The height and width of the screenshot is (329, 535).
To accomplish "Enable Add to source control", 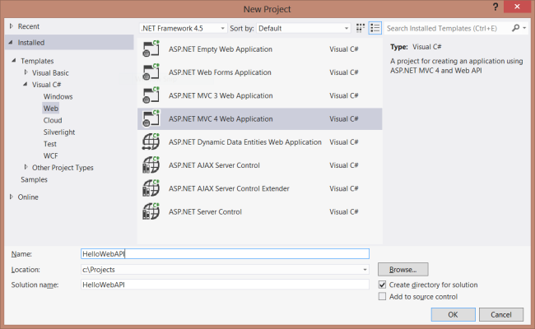I will click(x=382, y=297).
